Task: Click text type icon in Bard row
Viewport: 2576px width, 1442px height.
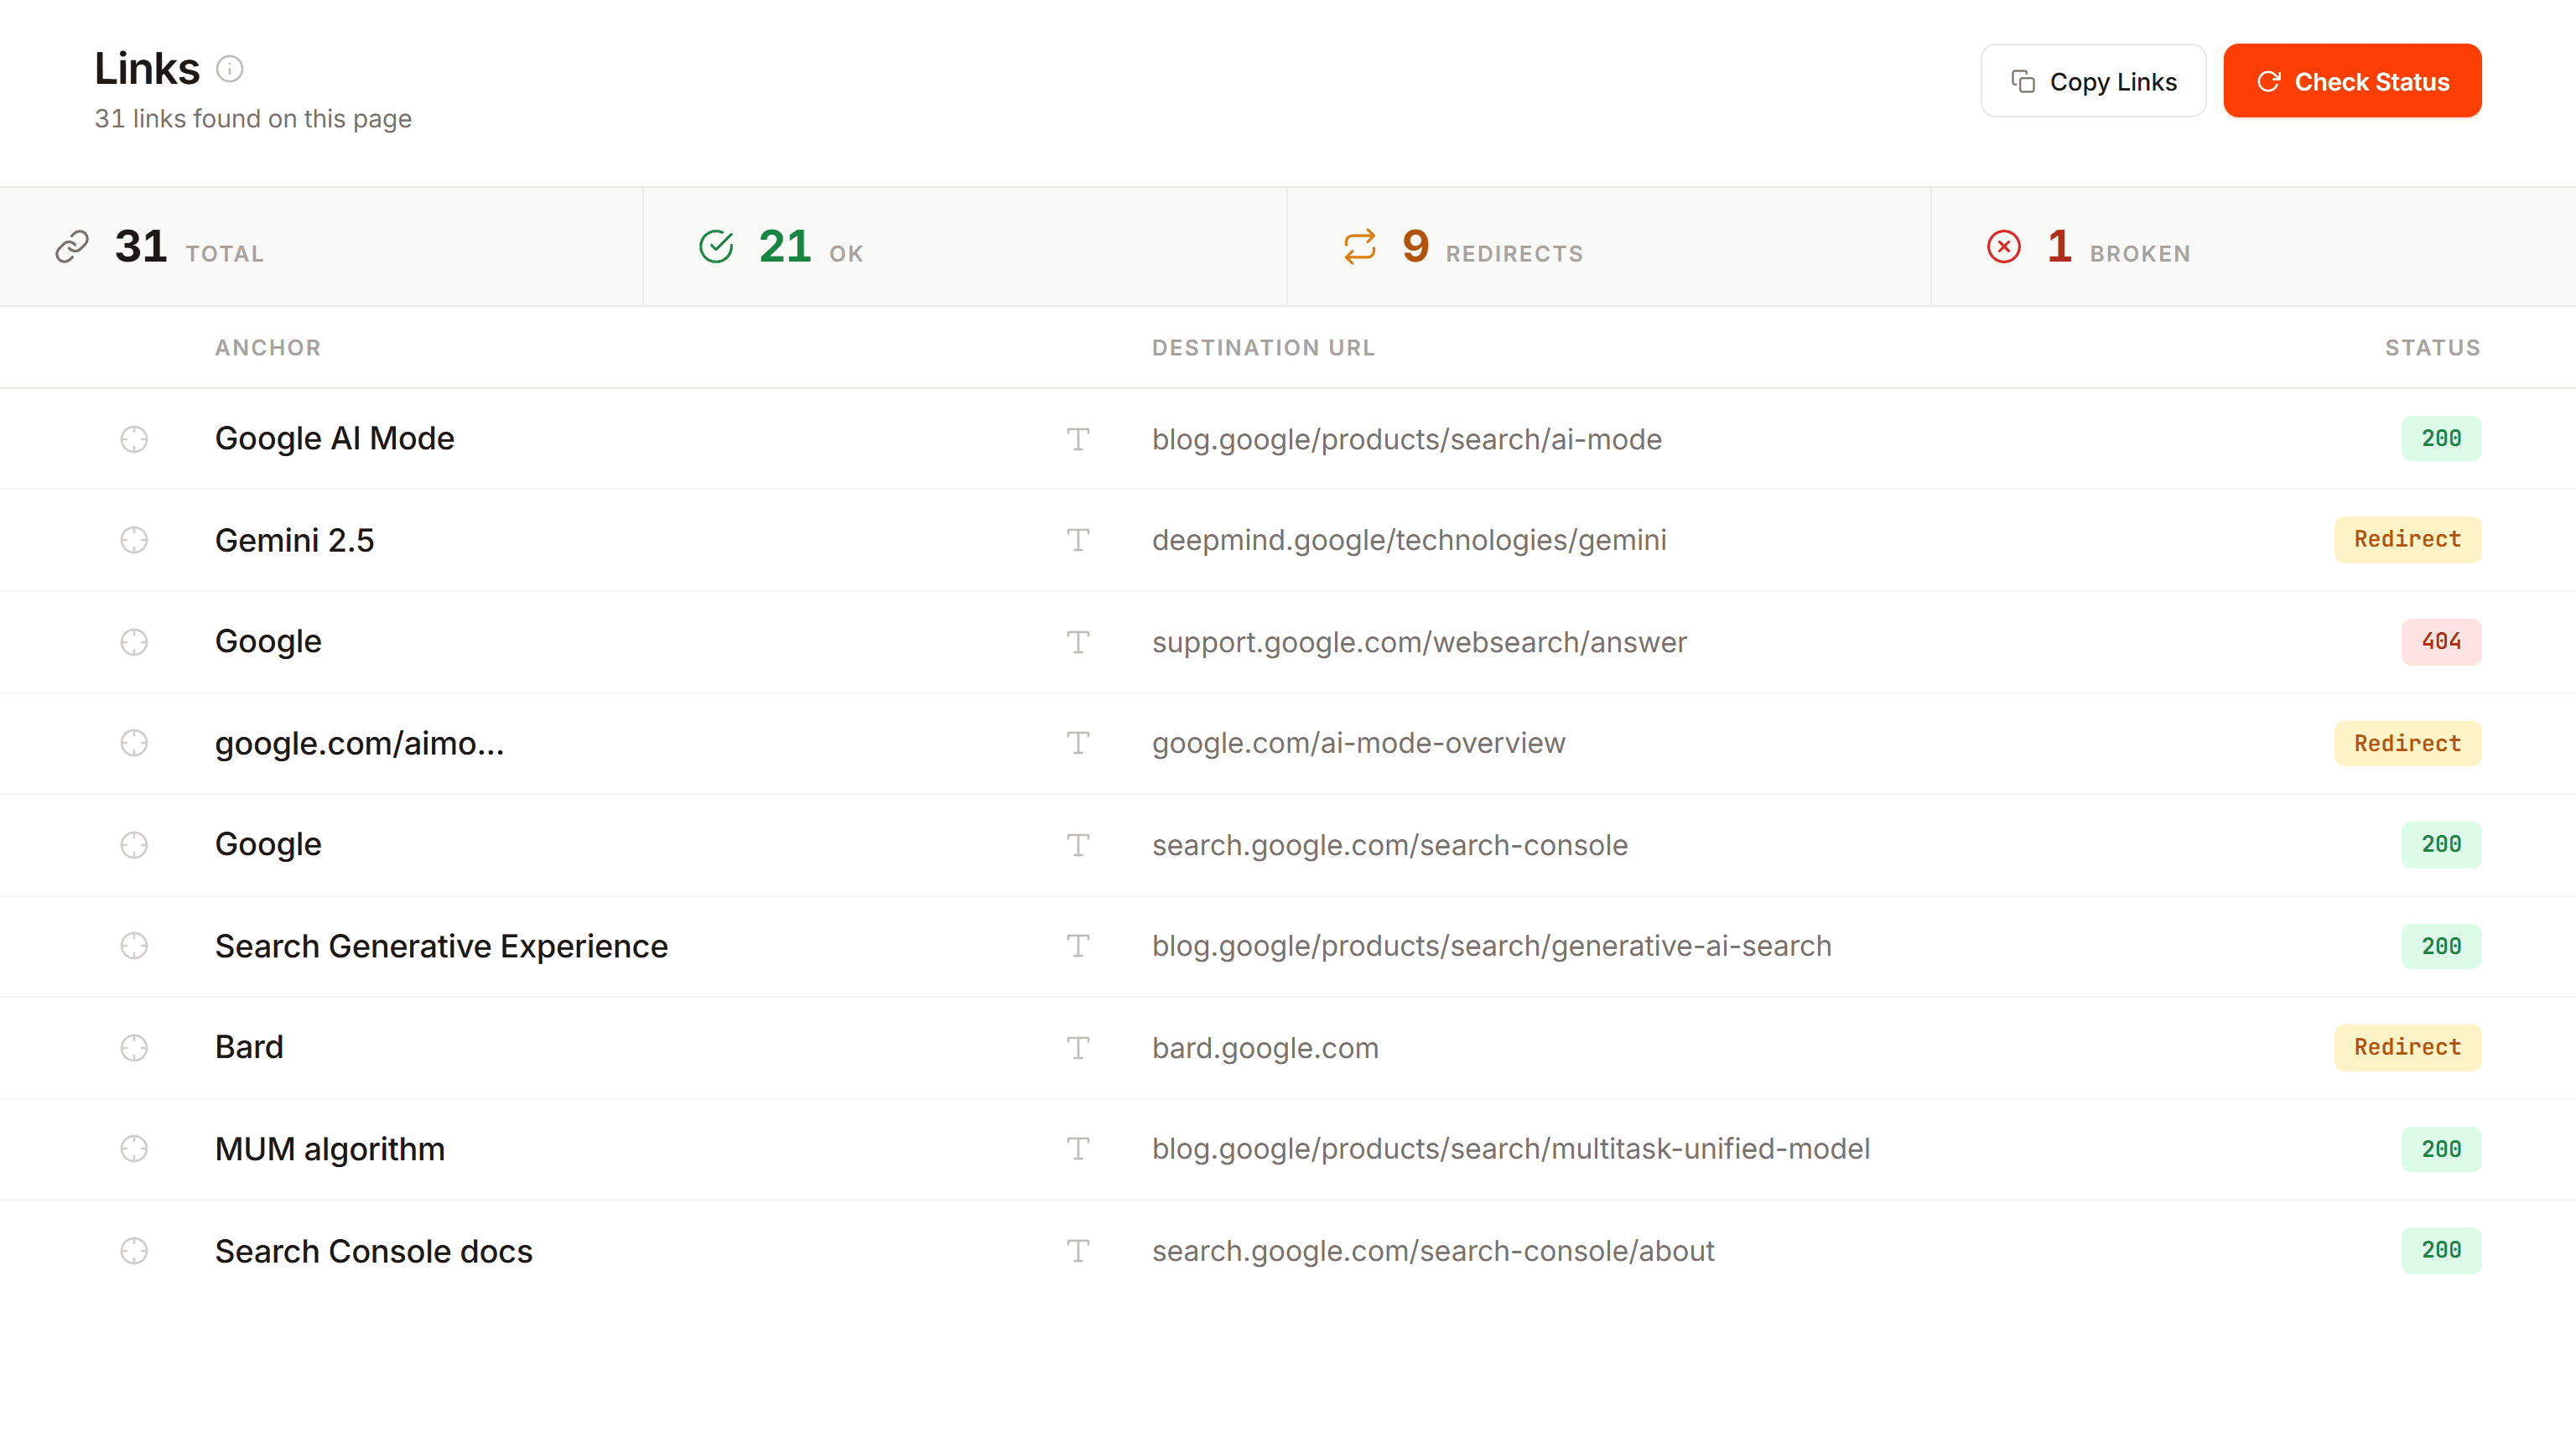Action: tap(1078, 1048)
